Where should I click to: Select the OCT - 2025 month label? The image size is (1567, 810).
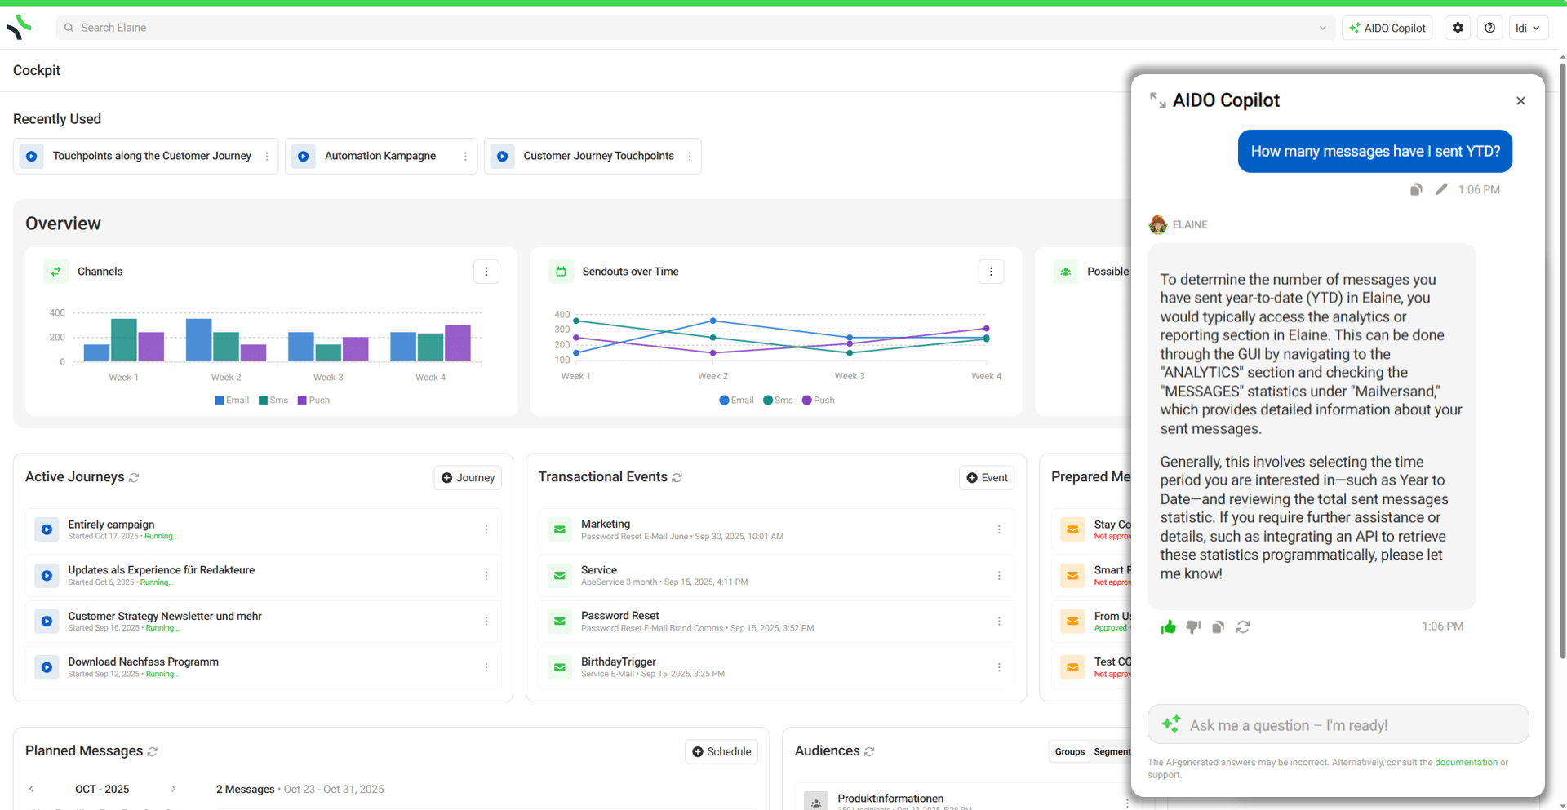[102, 789]
